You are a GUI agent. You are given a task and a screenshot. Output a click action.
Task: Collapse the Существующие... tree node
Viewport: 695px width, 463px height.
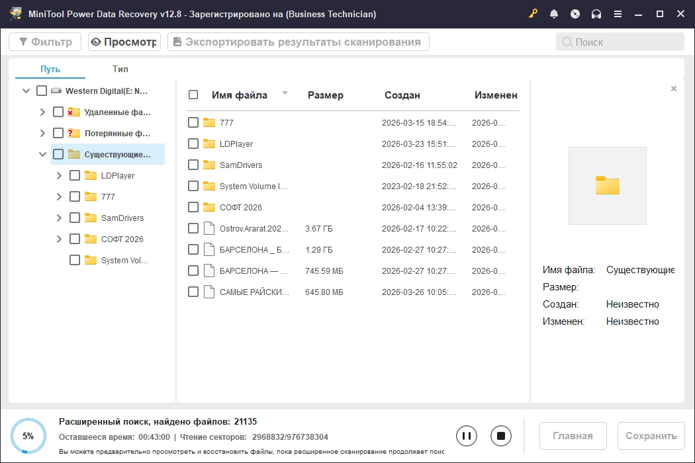42,154
